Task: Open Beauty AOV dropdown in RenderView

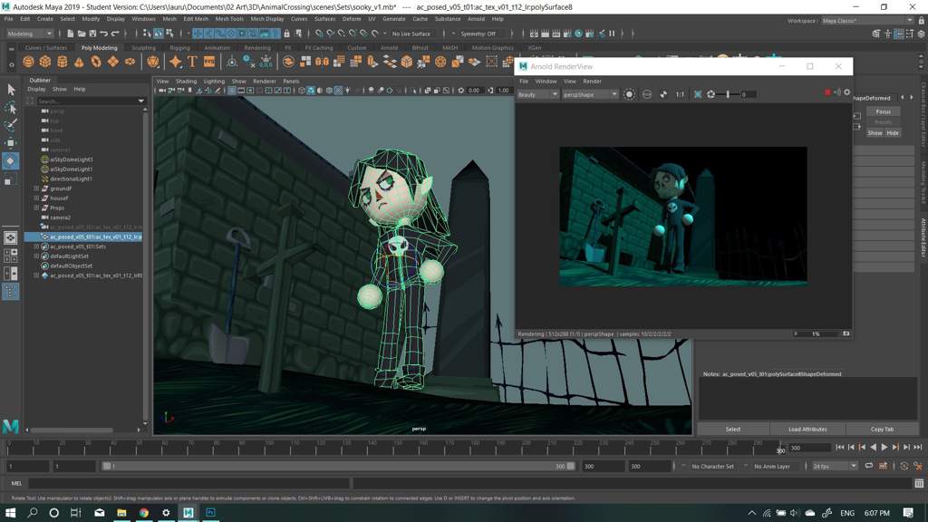Action: (x=537, y=94)
